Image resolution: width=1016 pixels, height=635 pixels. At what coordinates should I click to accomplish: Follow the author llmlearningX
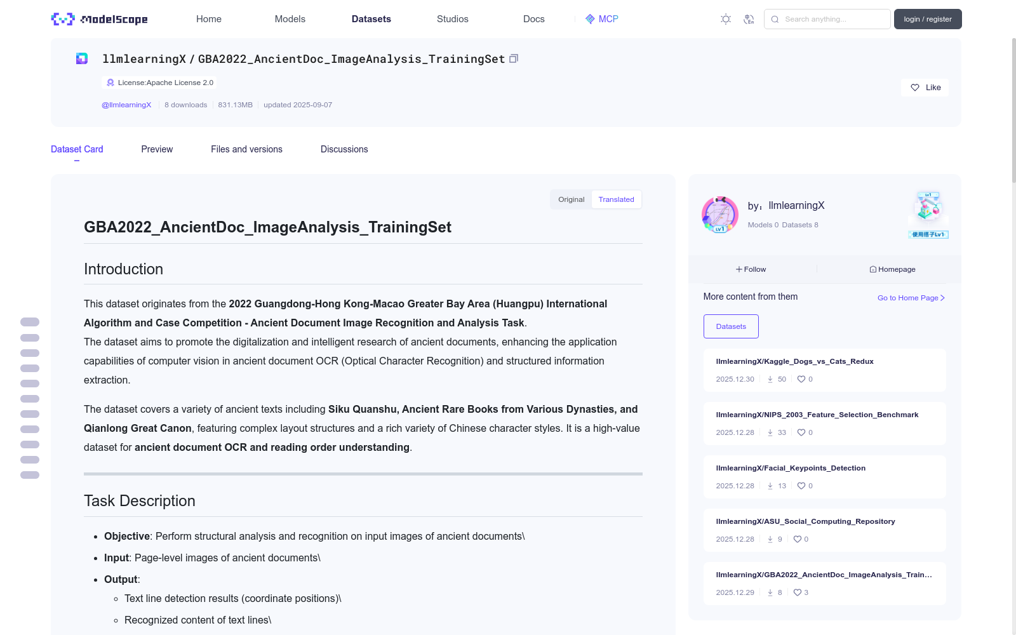751,269
